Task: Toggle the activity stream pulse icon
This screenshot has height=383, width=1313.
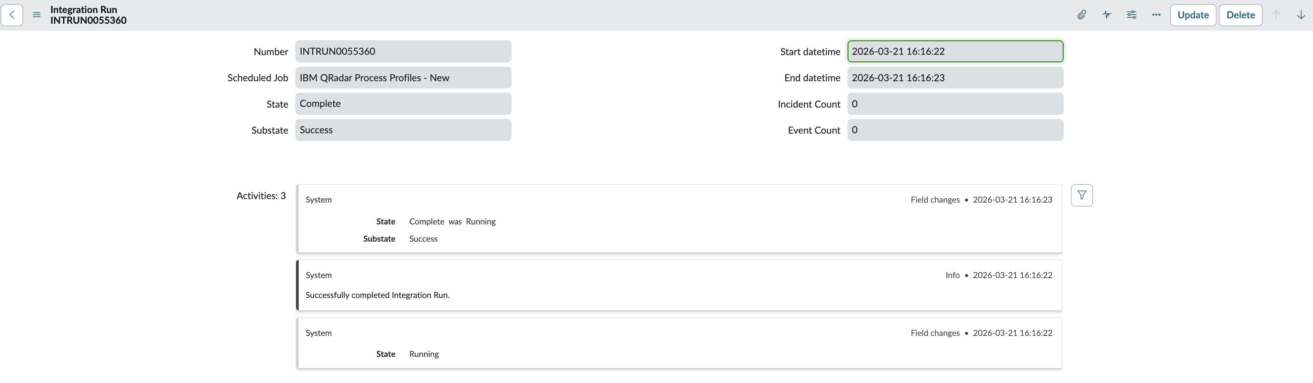Action: pos(1106,15)
